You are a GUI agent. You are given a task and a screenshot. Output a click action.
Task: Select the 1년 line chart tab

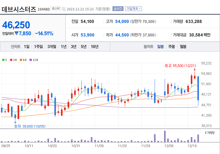point(63,47)
